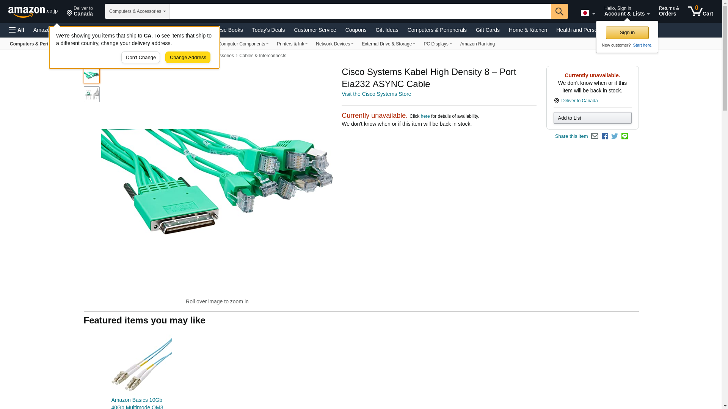
Task: Click the yellow Sign in button
Action: click(627, 33)
